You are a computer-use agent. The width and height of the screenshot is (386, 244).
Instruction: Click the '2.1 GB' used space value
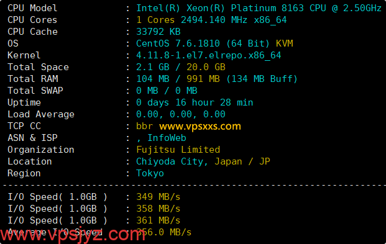click(153, 67)
